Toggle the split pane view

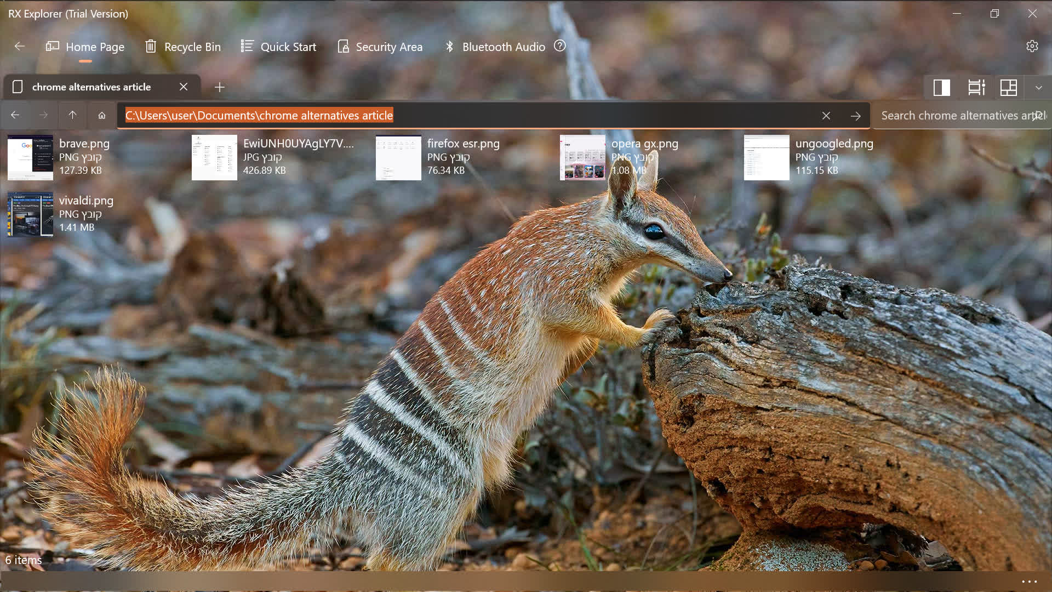tap(941, 87)
